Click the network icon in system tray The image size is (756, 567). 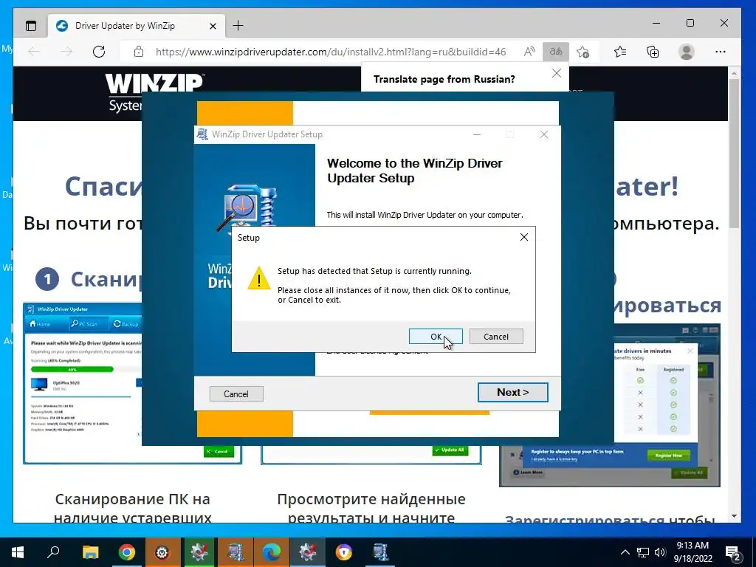coord(643,552)
